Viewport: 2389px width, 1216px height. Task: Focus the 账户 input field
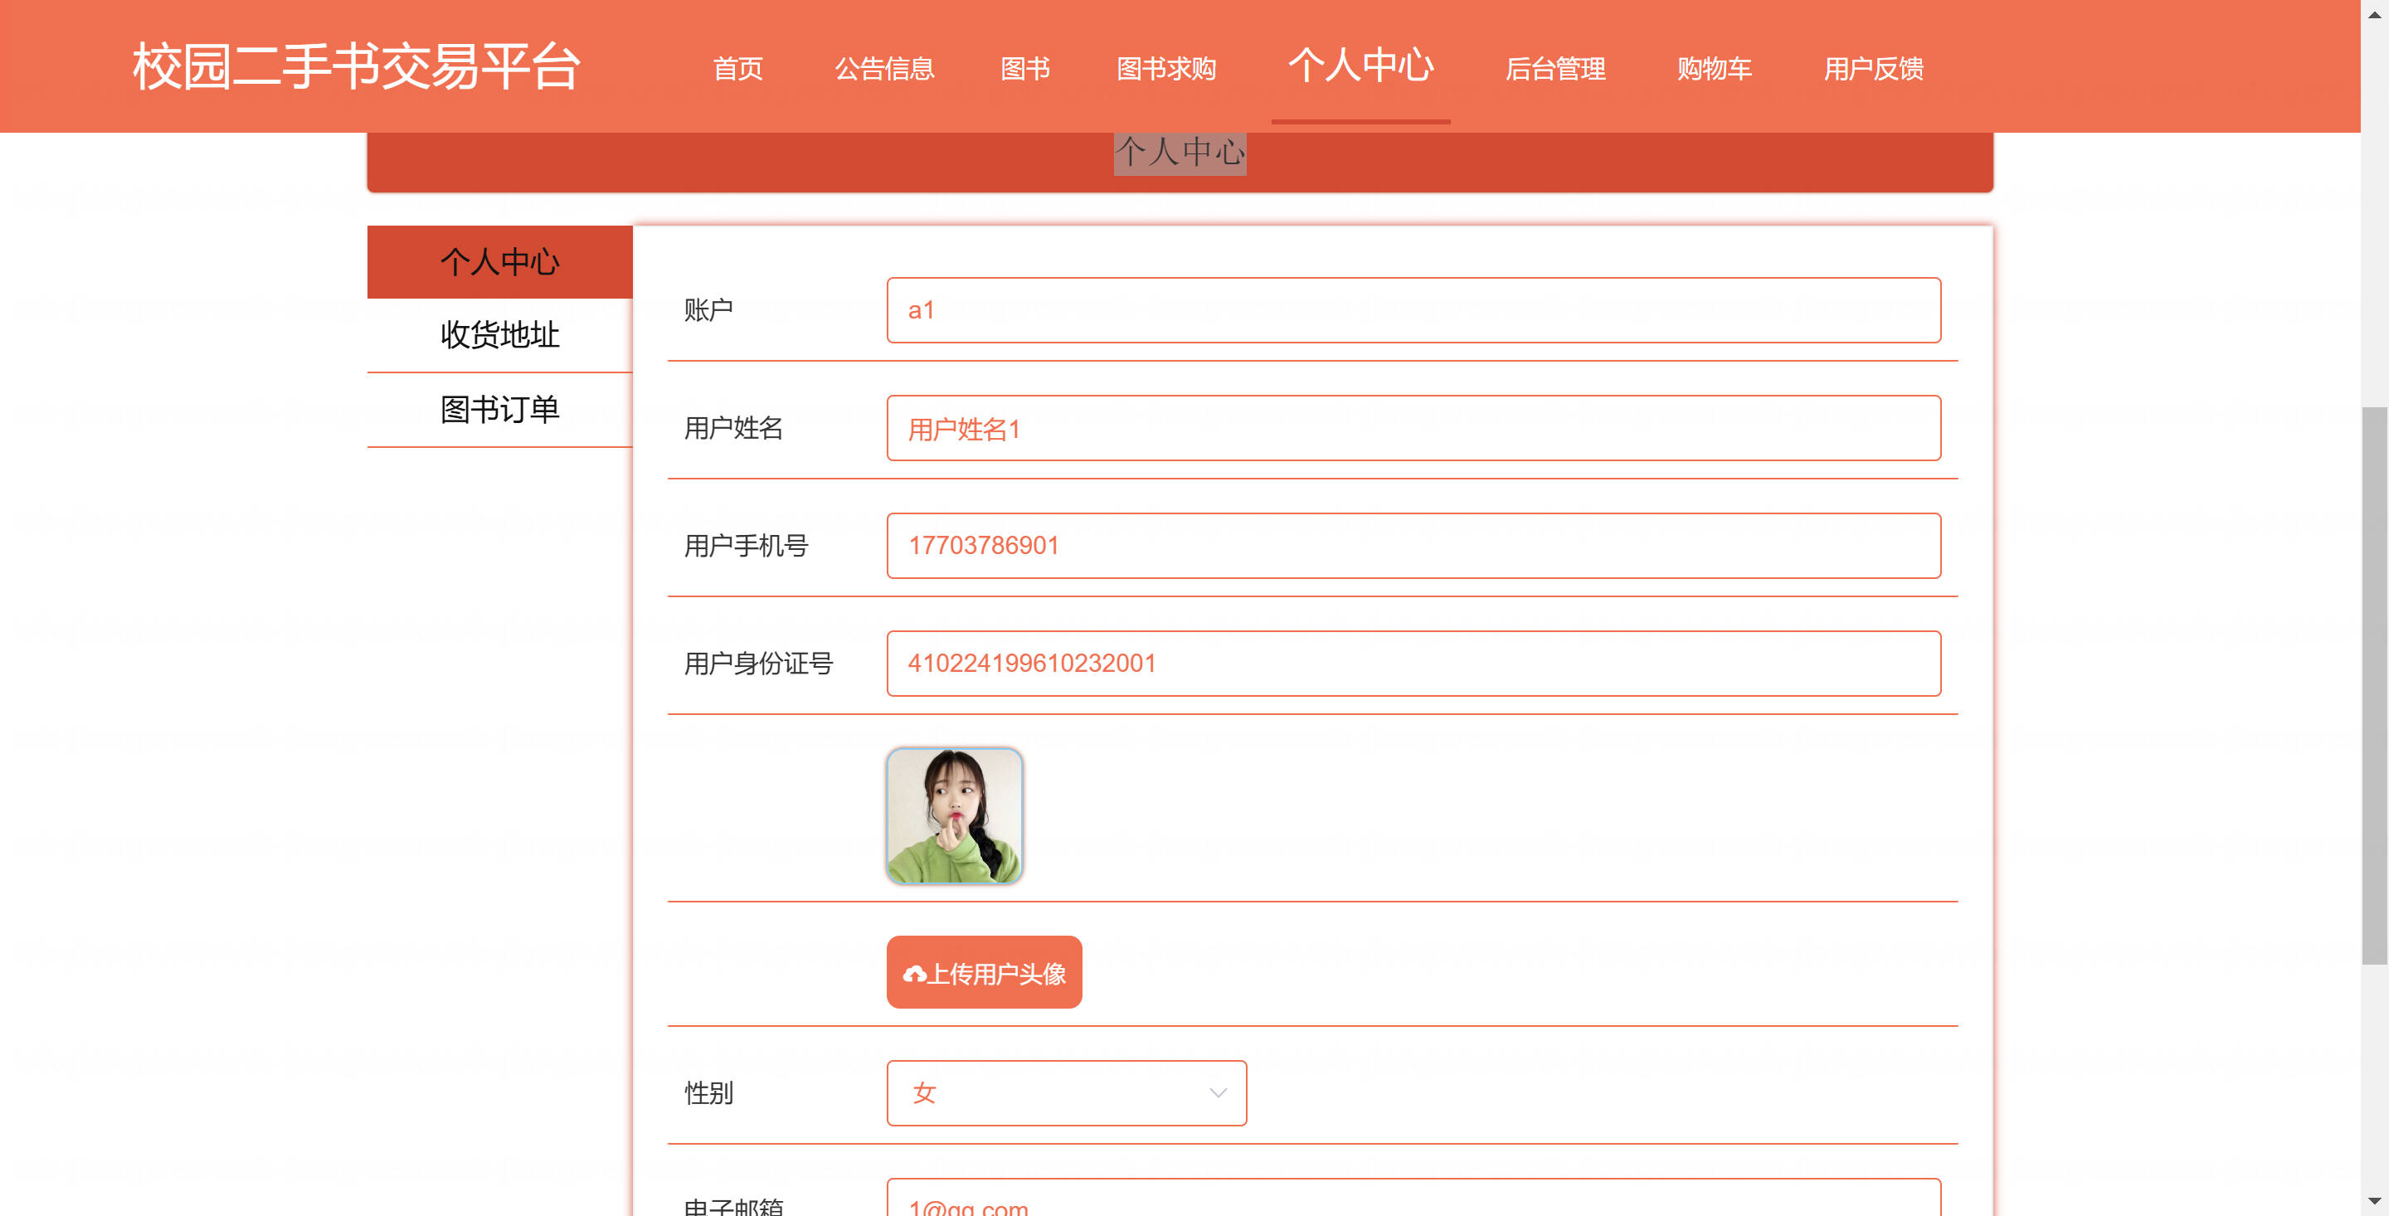pos(1413,309)
